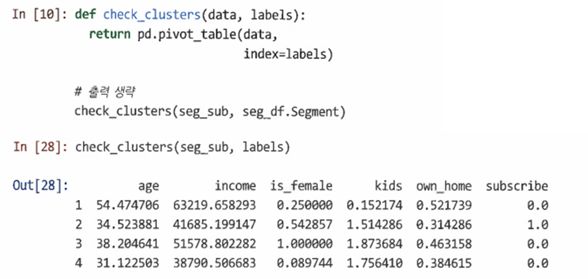Screen dimensions: 588x279
Task: Select the subscribe column header
Action: click(517, 185)
